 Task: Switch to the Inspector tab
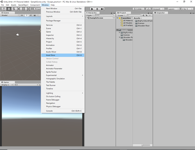coord(160,13)
